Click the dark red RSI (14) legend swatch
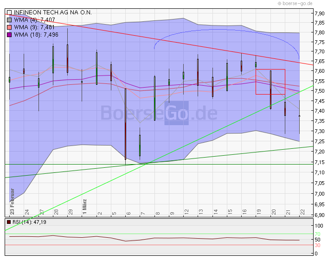 [x=9, y=222]
